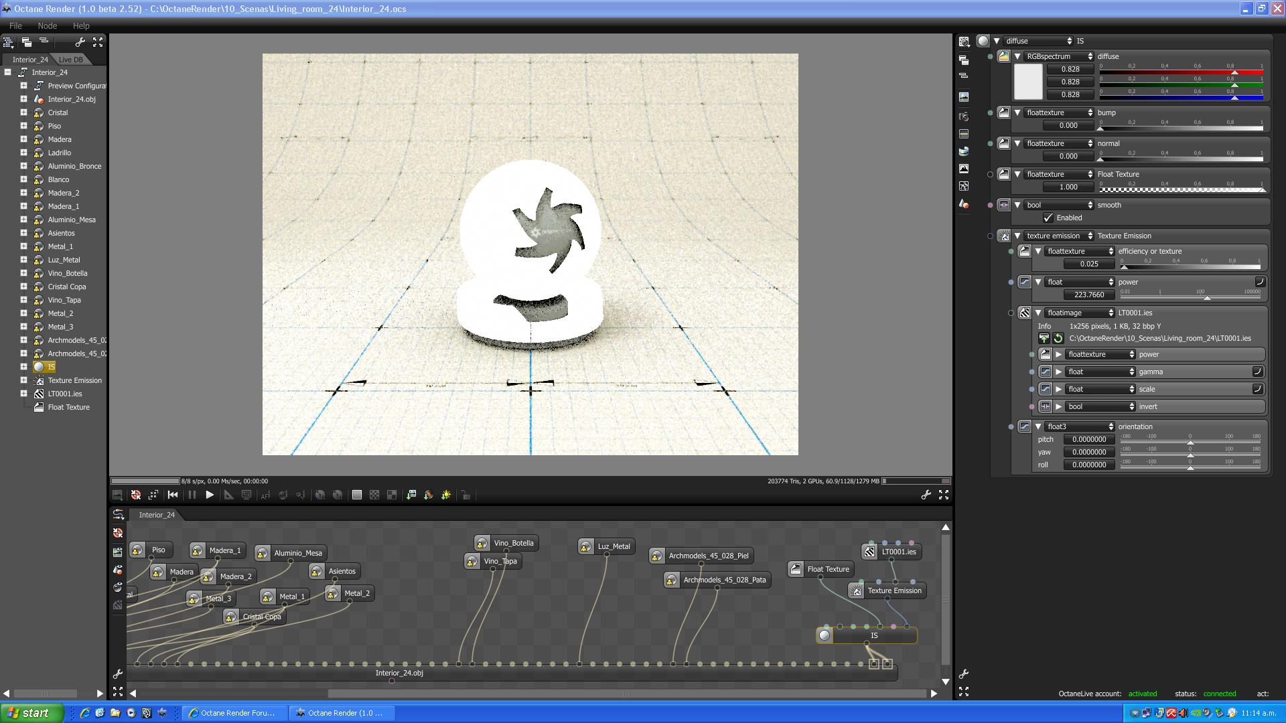Toggle the gamma float curve button
The width and height of the screenshot is (1286, 723).
1257,372
